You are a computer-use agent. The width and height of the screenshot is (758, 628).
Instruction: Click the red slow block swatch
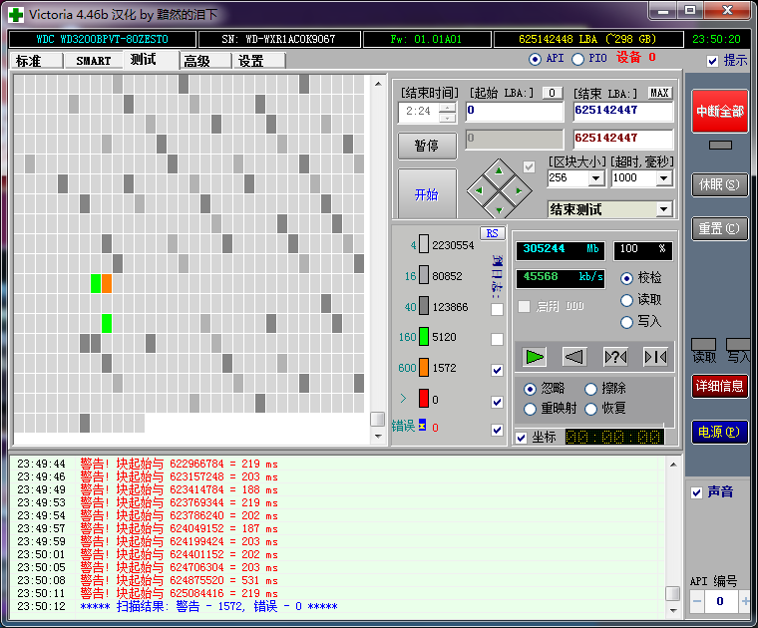(424, 399)
